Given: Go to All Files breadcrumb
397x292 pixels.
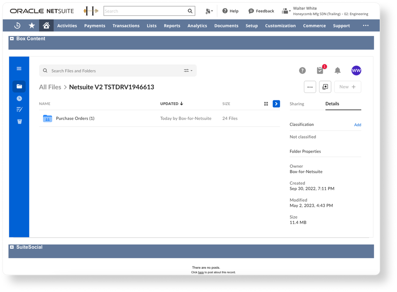Looking at the screenshot, I should [50, 87].
